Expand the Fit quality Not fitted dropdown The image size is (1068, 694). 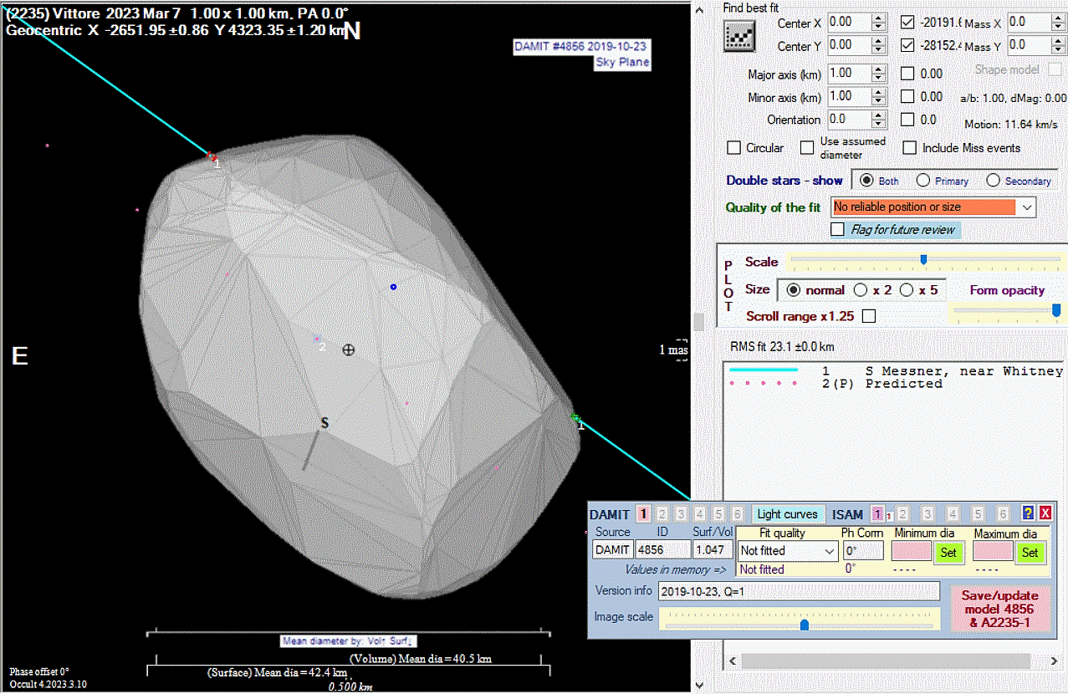829,551
